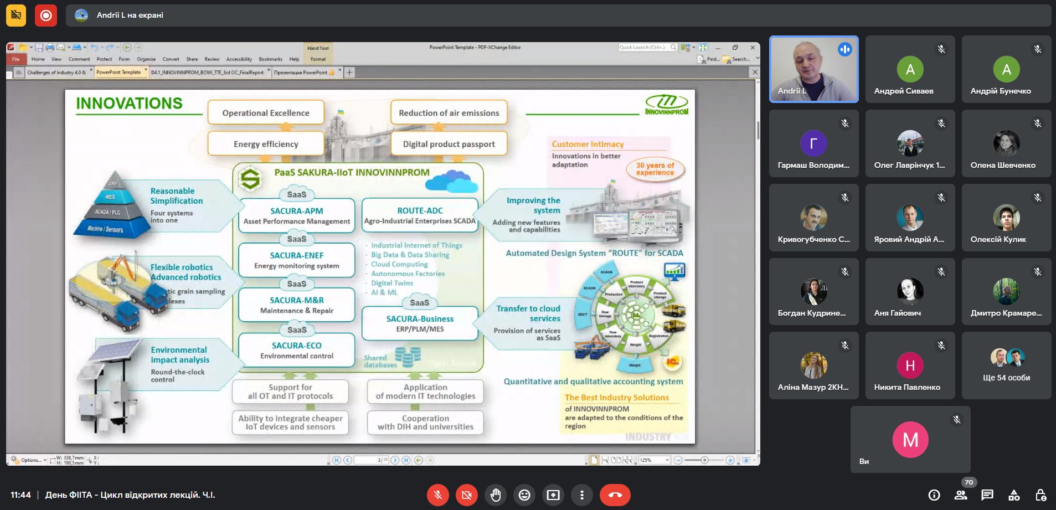Expand the Scan dropdown arrow in PDF toolbar
Viewport: 1056px width, 510px height.
[x=85, y=48]
